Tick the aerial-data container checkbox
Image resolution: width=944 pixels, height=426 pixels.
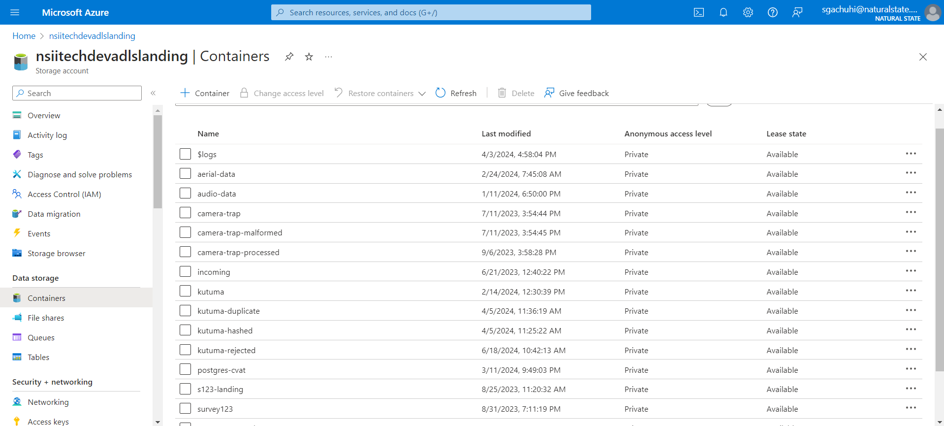point(185,173)
